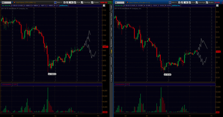
Task: Switch to the Times And Sales side tab
Action: (x=111, y=19)
